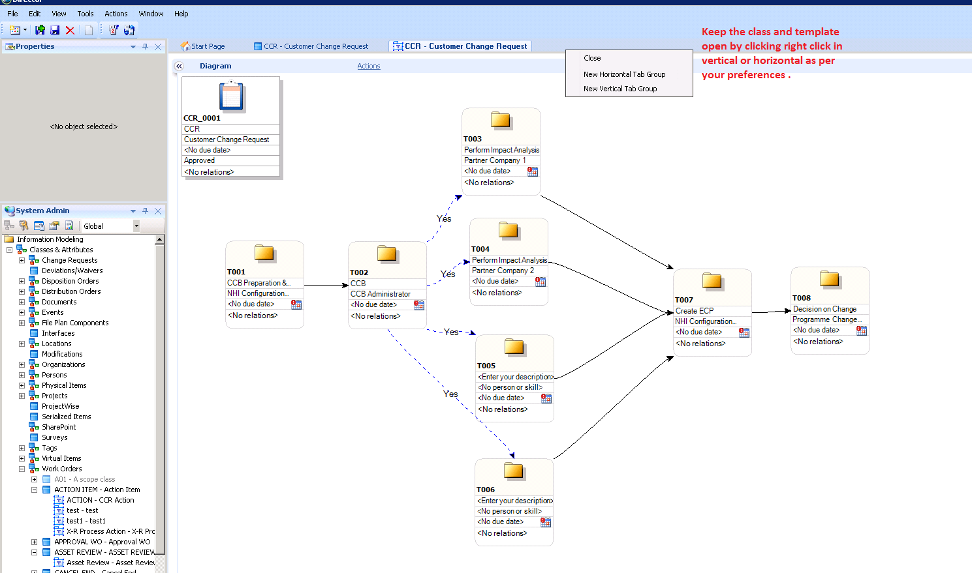Click the tree scrollbar up arrow

[x=160, y=240]
